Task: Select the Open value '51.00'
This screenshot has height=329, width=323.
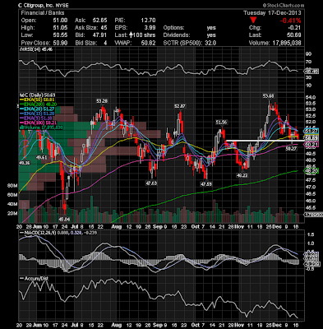Action: click(x=61, y=21)
